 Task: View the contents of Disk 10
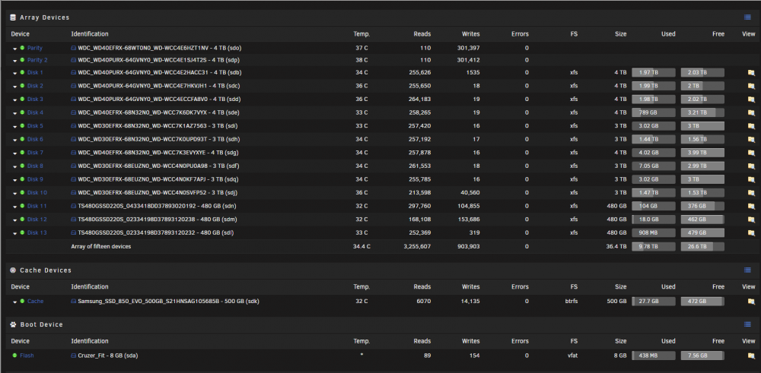751,193
